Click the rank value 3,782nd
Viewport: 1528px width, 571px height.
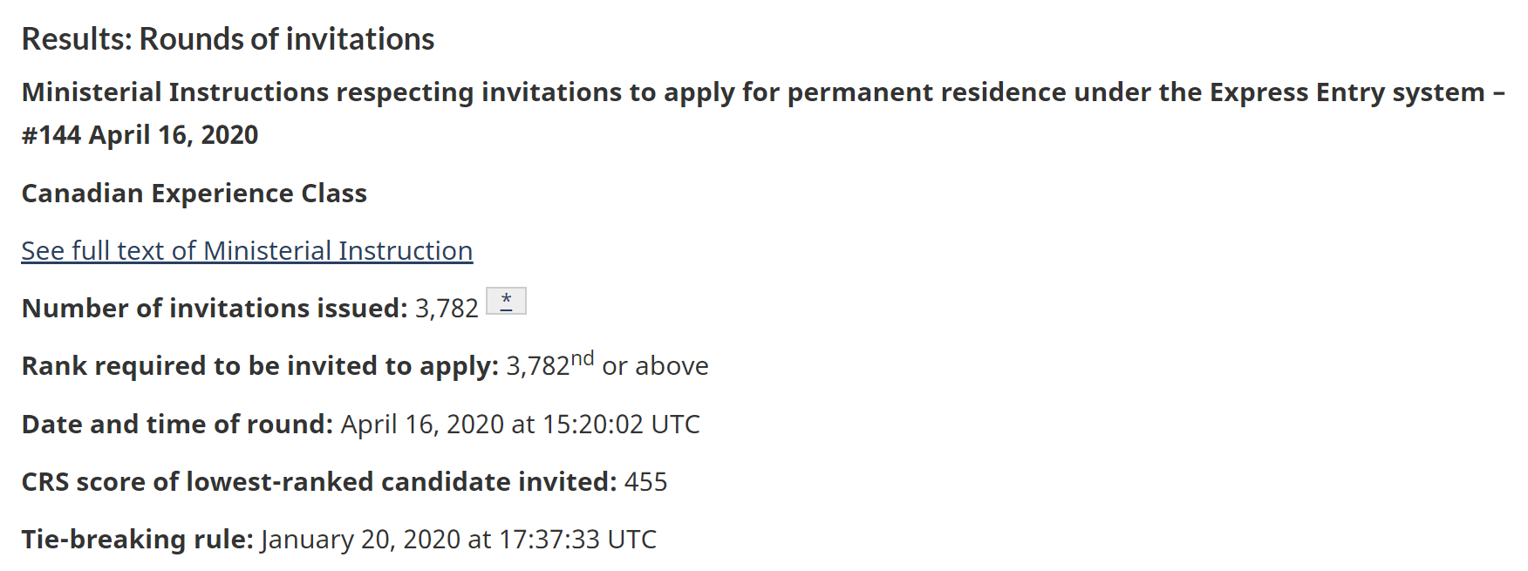click(x=538, y=366)
